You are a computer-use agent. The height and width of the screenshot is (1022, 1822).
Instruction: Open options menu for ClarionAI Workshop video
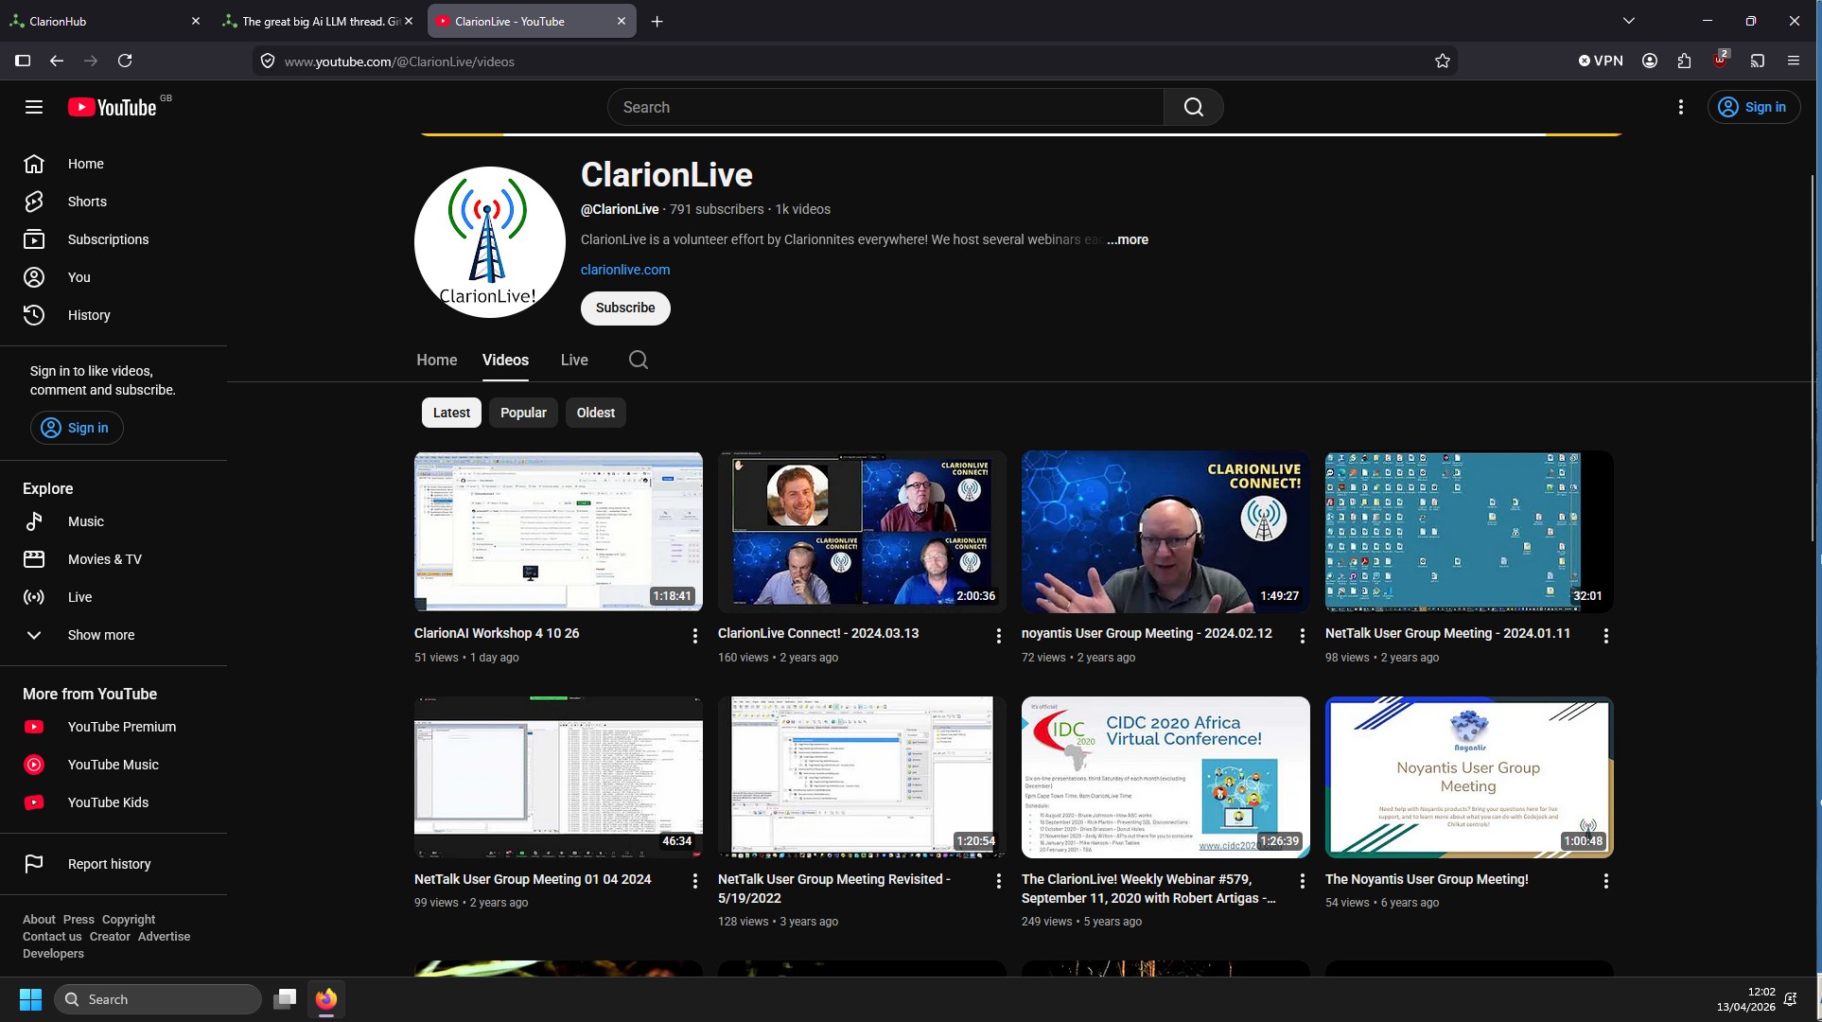coord(695,636)
